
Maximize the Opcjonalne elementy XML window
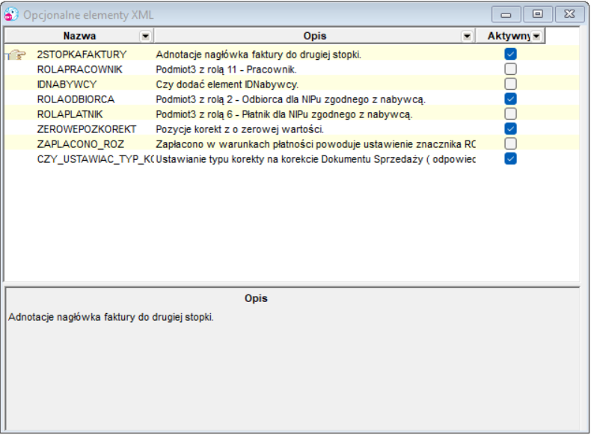click(x=537, y=15)
